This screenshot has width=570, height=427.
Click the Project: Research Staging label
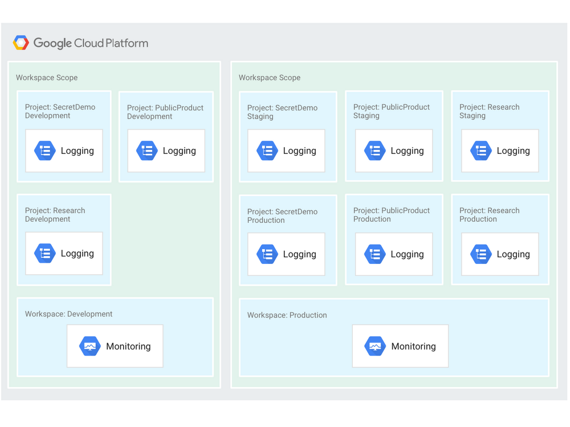489,111
